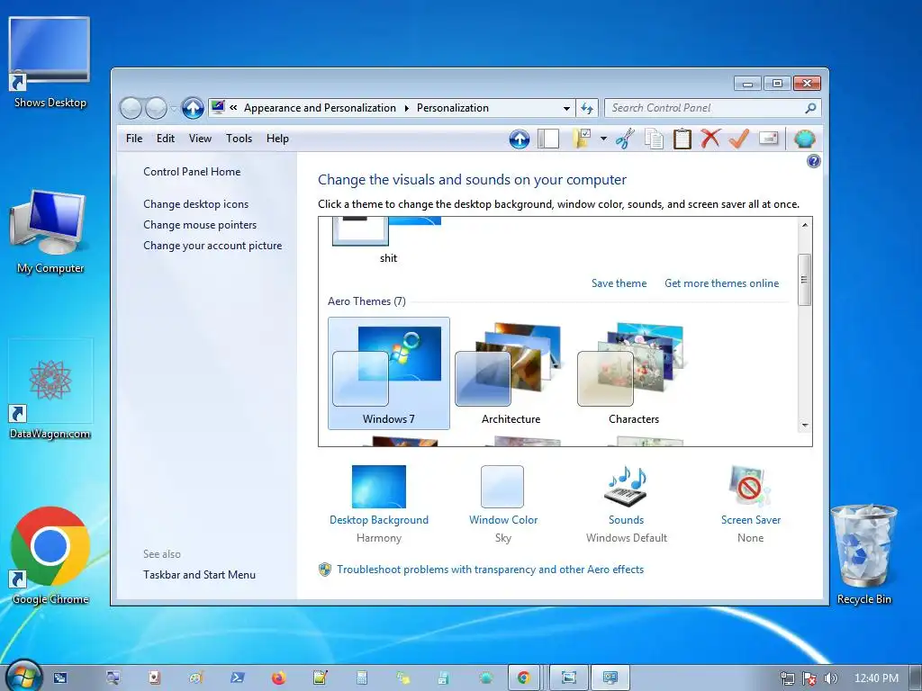Toggle the navigation pane layout icon in toolbar
This screenshot has height=691, width=922.
pyautogui.click(x=548, y=139)
